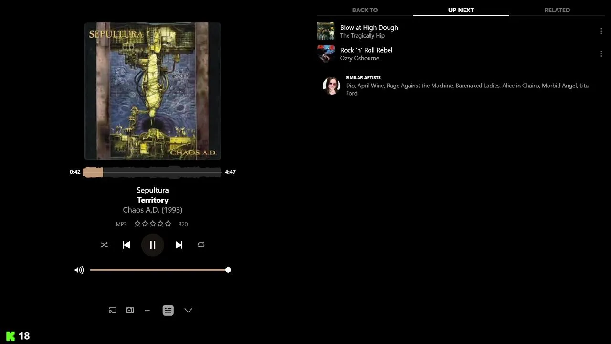Viewport: 611px width, 344px height.
Task: Click the total time 4:47
Action: 230,172
